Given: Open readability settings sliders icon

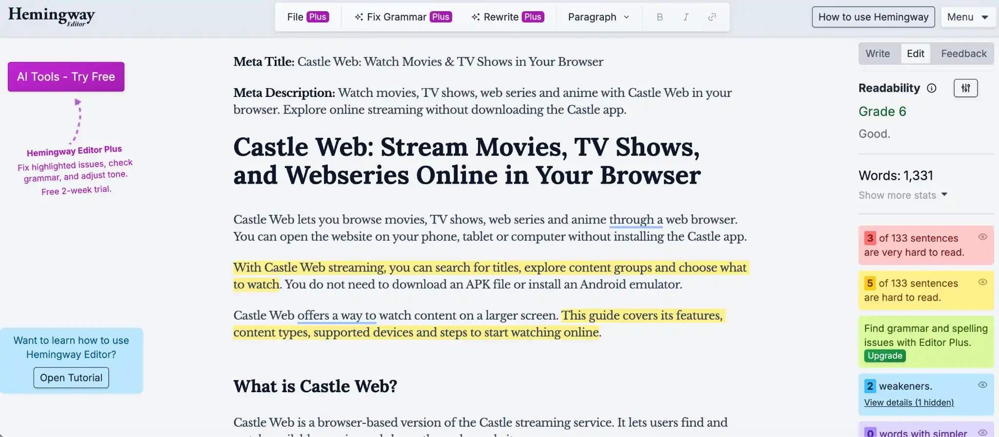Looking at the screenshot, I should click(x=966, y=88).
